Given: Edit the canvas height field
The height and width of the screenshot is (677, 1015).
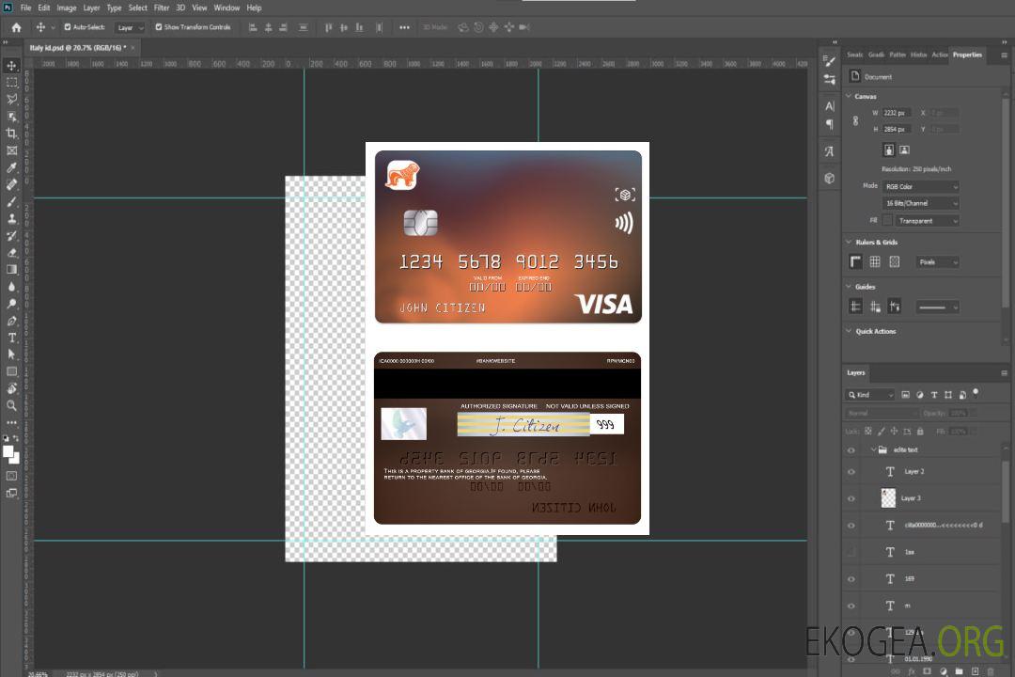Looking at the screenshot, I should 896,130.
